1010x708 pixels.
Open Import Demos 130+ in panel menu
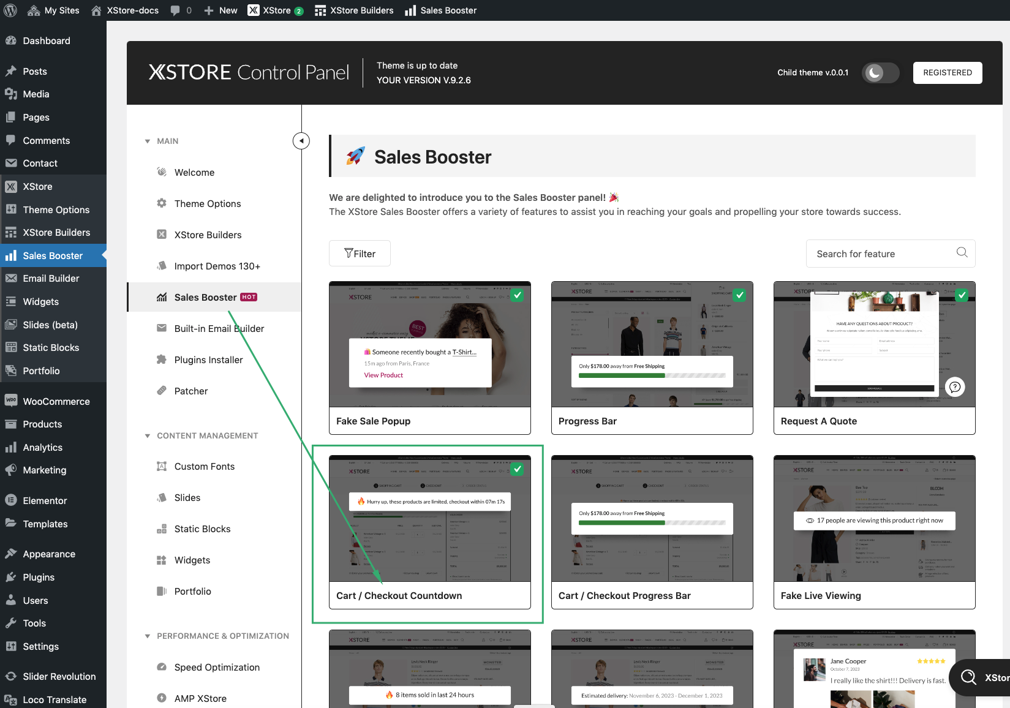(x=214, y=266)
